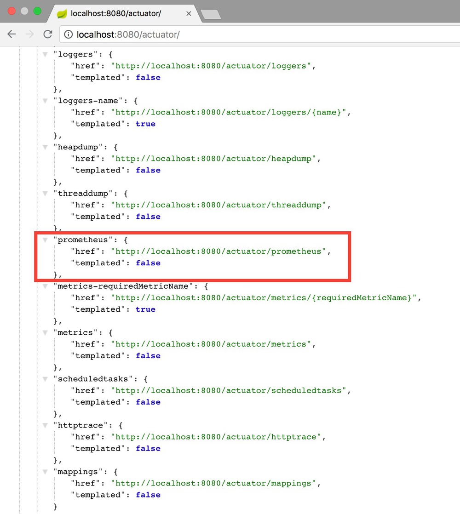Collapse the "scheduledtasks" JSON node
The height and width of the screenshot is (514, 460).
[x=45, y=379]
